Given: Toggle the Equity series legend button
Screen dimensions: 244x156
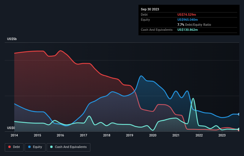Looking at the screenshot, I should tap(35, 147).
